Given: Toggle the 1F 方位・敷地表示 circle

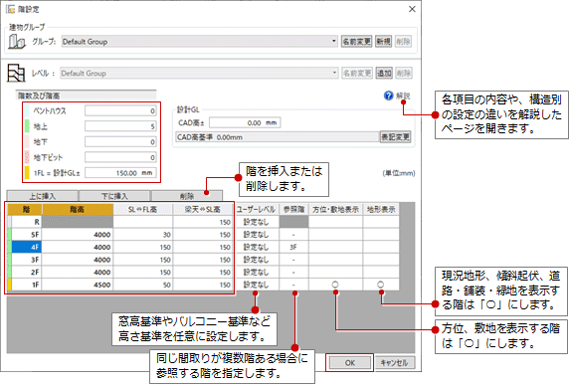Looking at the screenshot, I should (335, 285).
